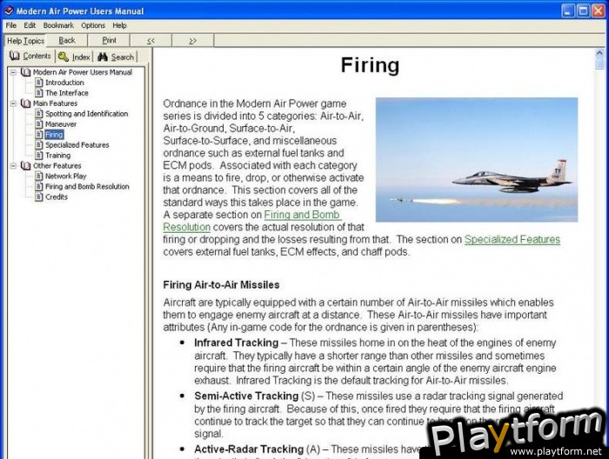
Task: Select the highlighted Firing topic
Action: 54,135
